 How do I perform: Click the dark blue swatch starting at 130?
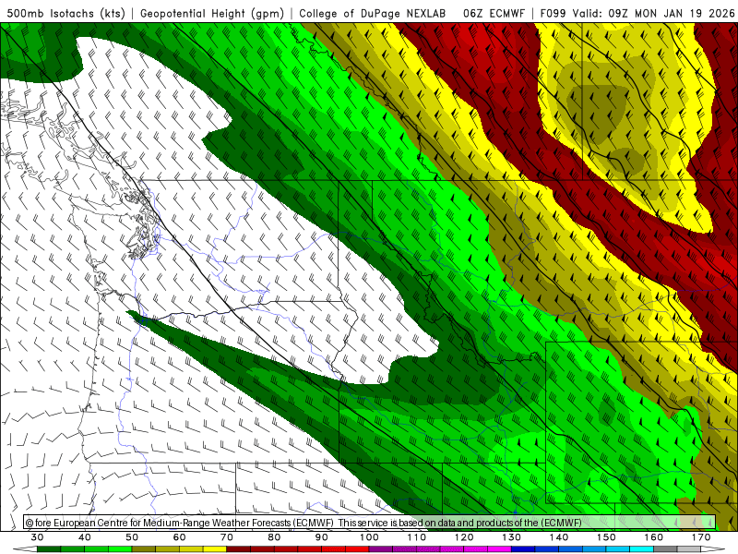[523, 550]
